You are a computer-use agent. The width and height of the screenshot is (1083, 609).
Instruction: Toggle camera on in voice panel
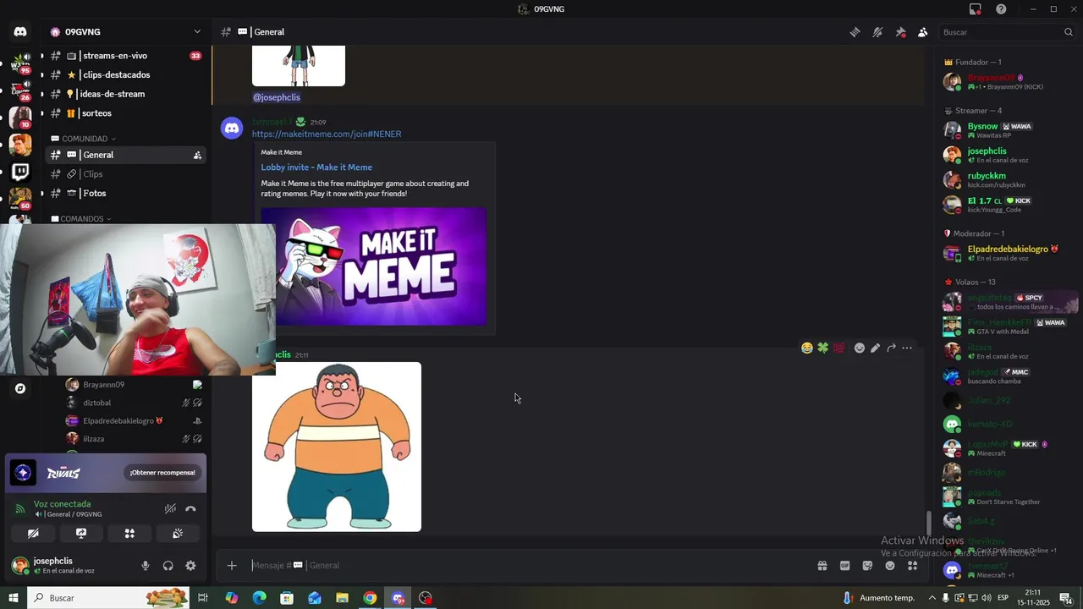pos(33,534)
